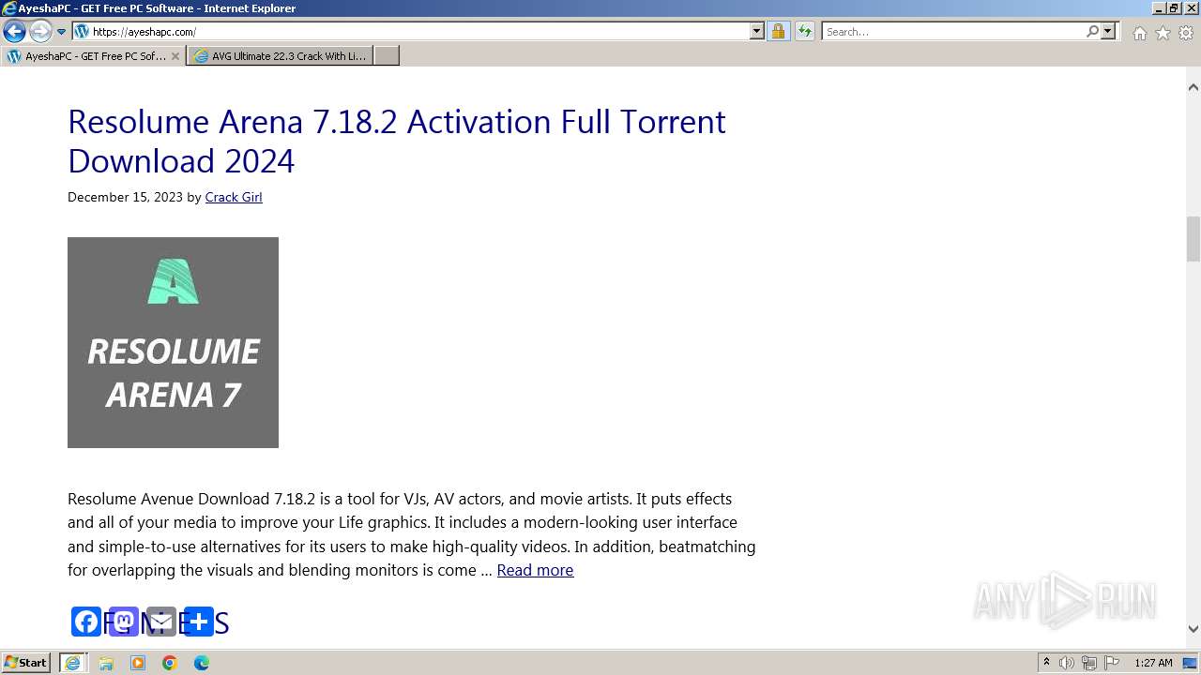
Task: Share the post on Facebook
Action: point(86,622)
